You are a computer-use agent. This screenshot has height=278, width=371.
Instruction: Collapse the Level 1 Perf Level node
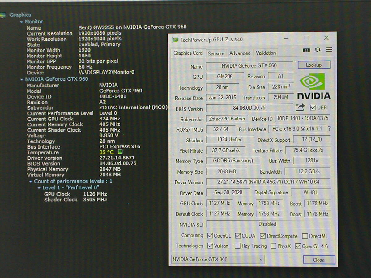coord(39,188)
